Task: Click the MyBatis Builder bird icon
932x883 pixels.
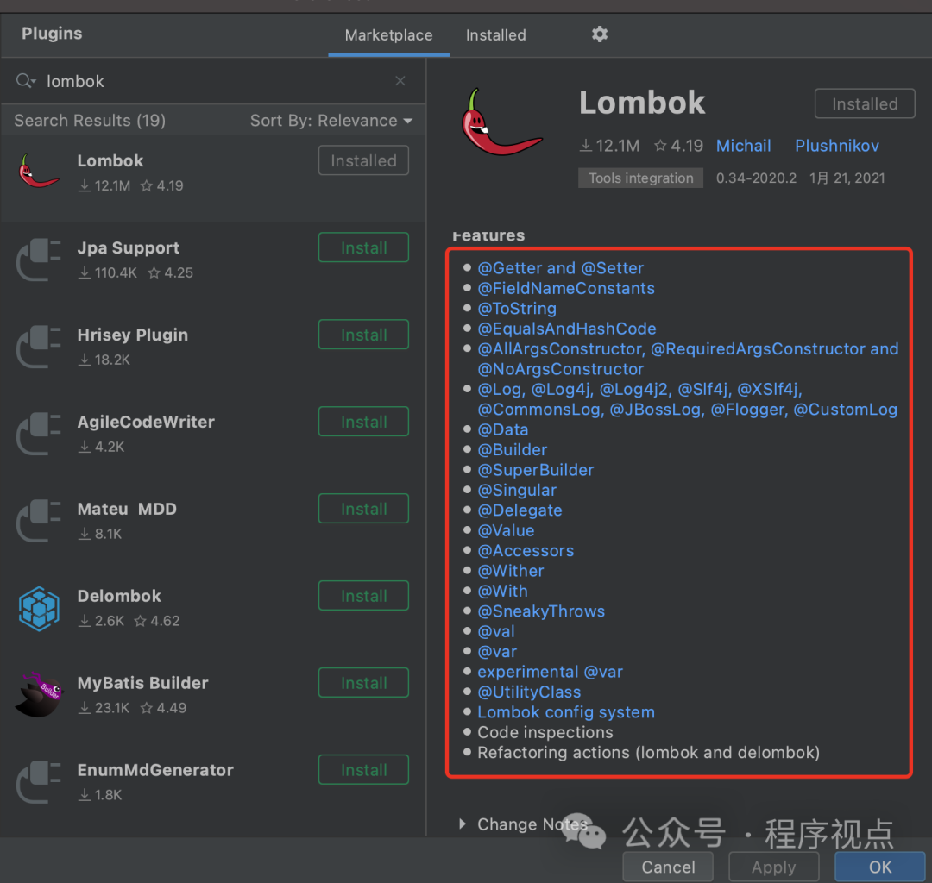Action: tap(39, 694)
